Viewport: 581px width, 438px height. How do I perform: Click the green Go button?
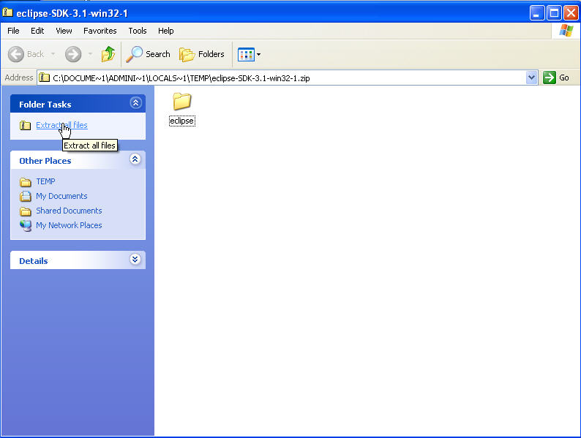pos(556,78)
